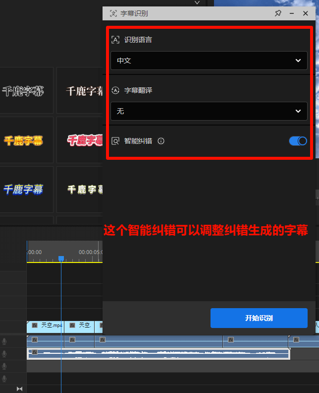Click the 字幕翻译 section icon
This screenshot has height=393, width=319.
pos(115,90)
